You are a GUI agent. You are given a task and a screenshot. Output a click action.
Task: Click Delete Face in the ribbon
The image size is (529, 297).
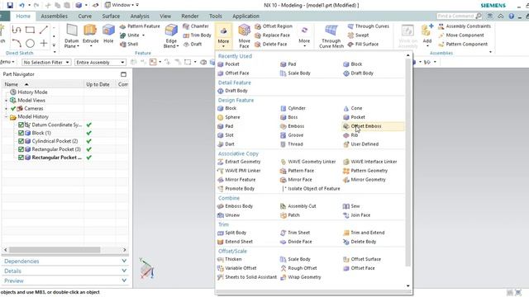271,44
